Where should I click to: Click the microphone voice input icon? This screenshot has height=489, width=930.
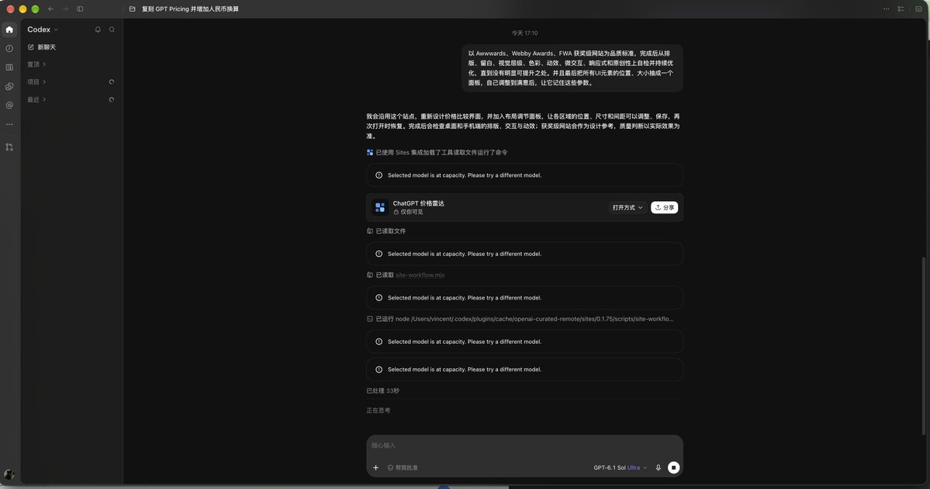click(659, 467)
